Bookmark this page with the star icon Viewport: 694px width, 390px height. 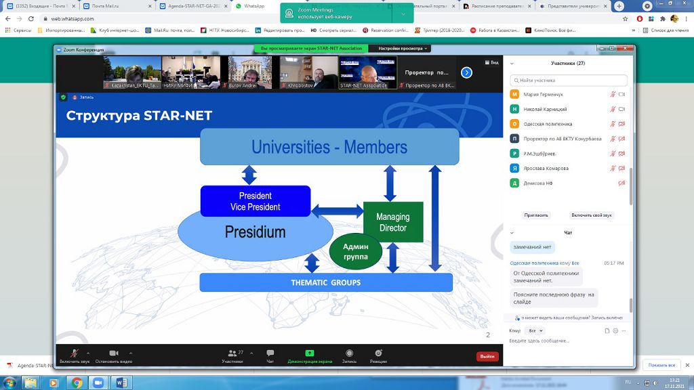coord(625,18)
